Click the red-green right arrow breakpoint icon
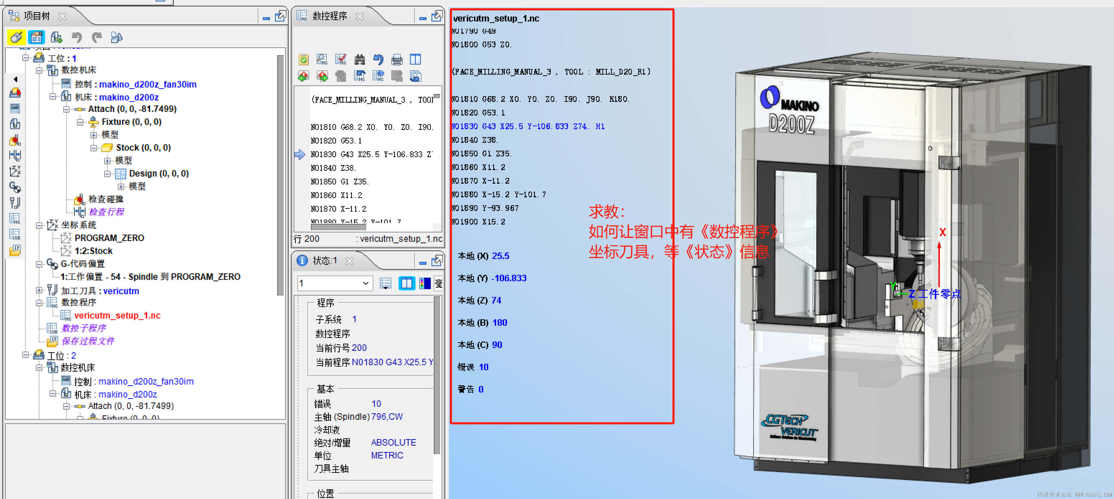This screenshot has height=499, width=1114. pyautogui.click(x=322, y=76)
